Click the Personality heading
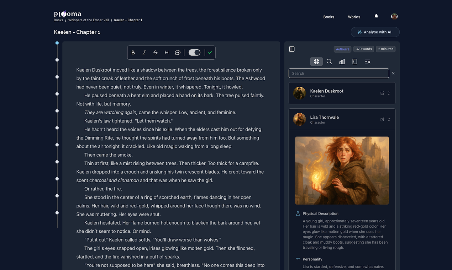The height and width of the screenshot is (270, 452). coord(312,259)
